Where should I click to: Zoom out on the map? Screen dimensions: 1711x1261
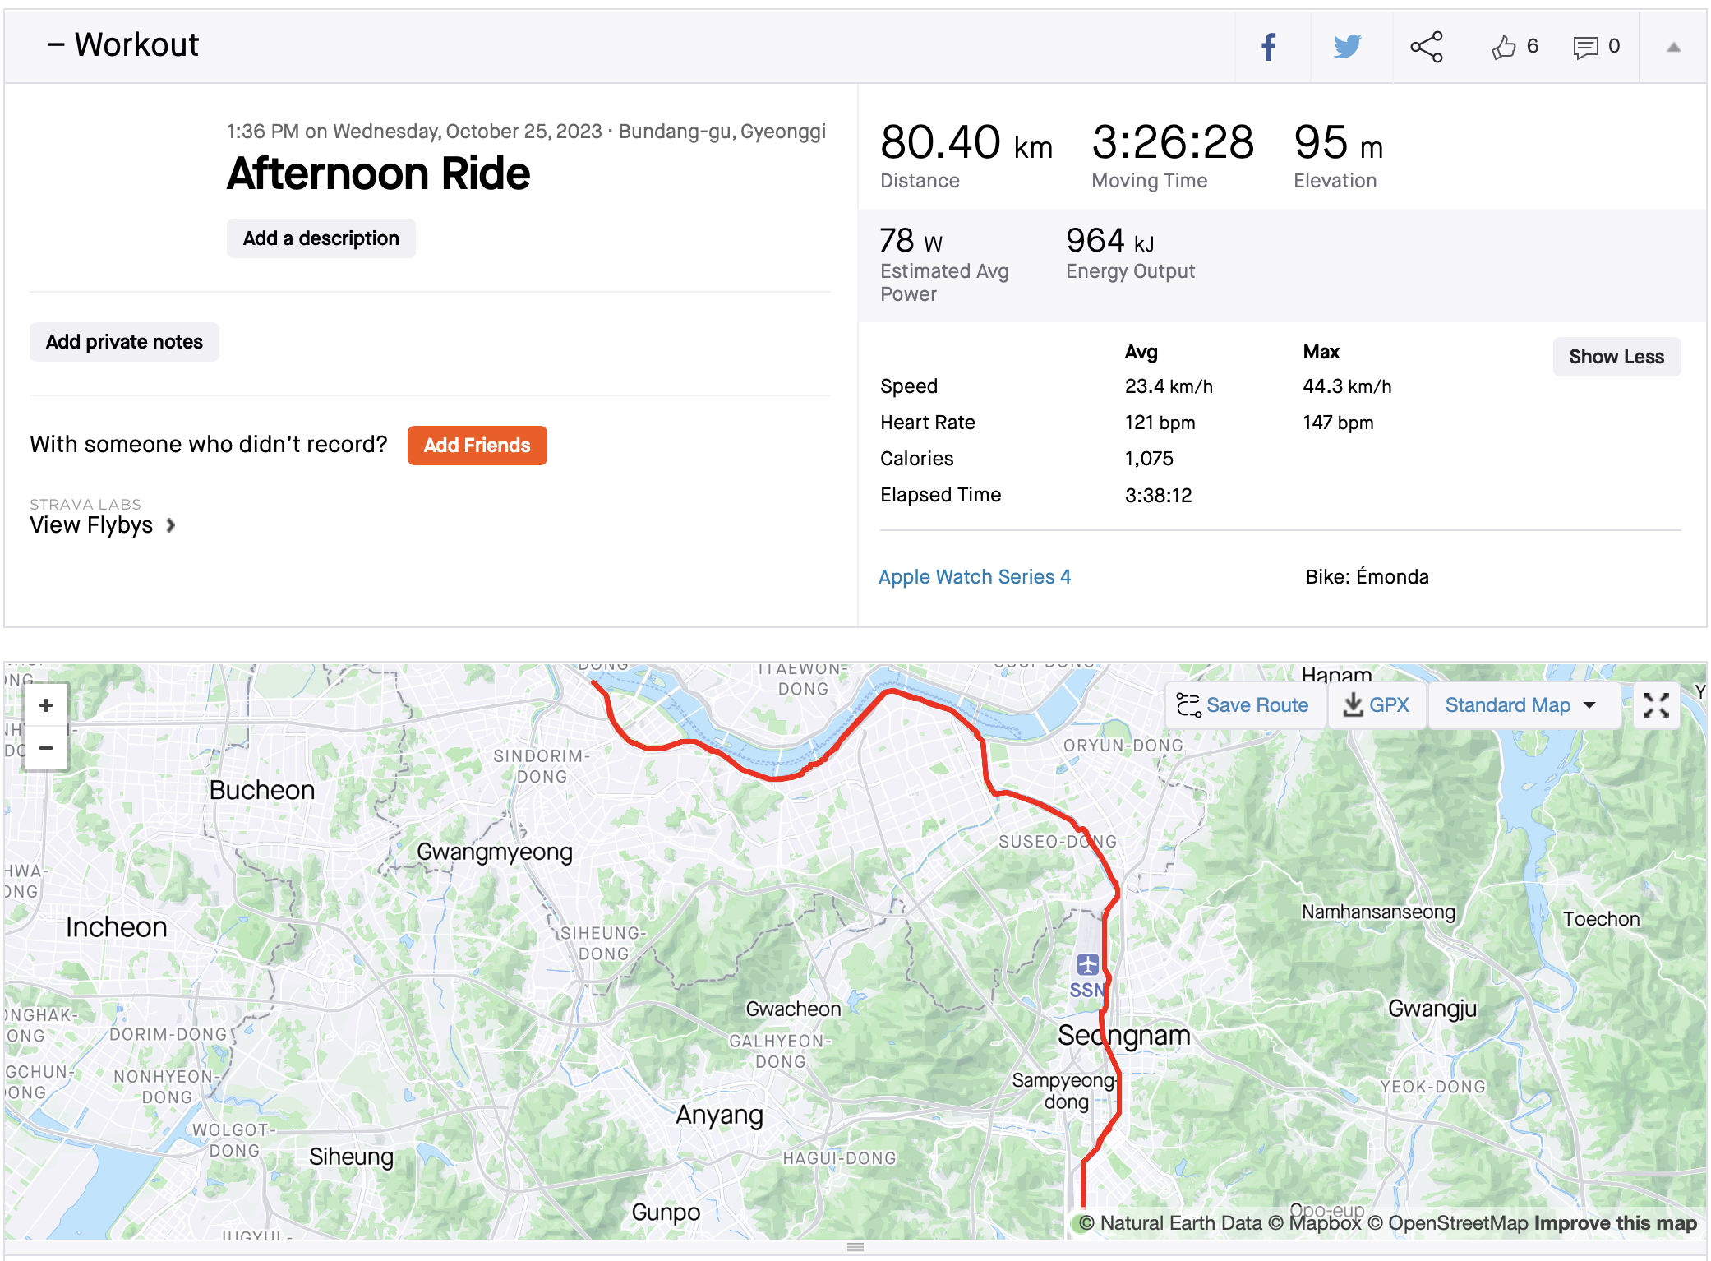(x=46, y=748)
